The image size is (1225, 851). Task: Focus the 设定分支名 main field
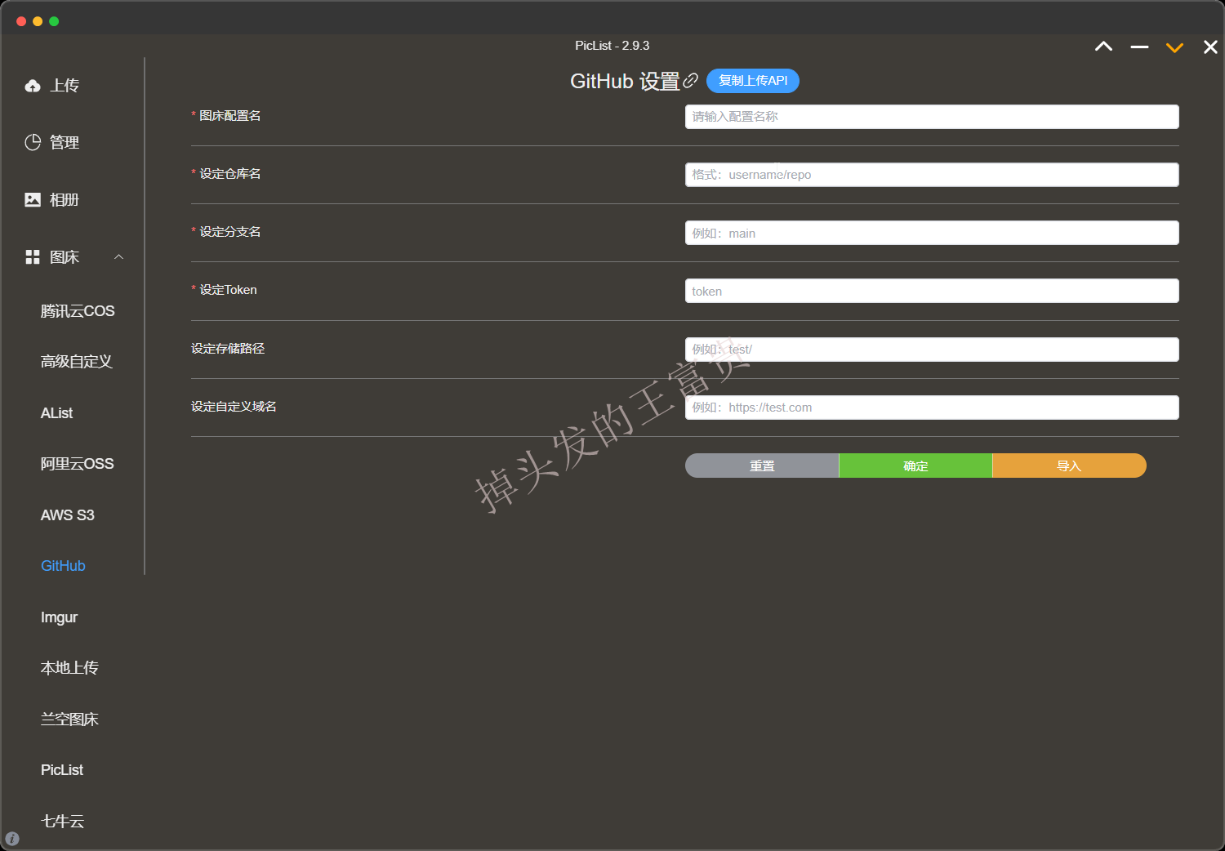[x=932, y=233]
